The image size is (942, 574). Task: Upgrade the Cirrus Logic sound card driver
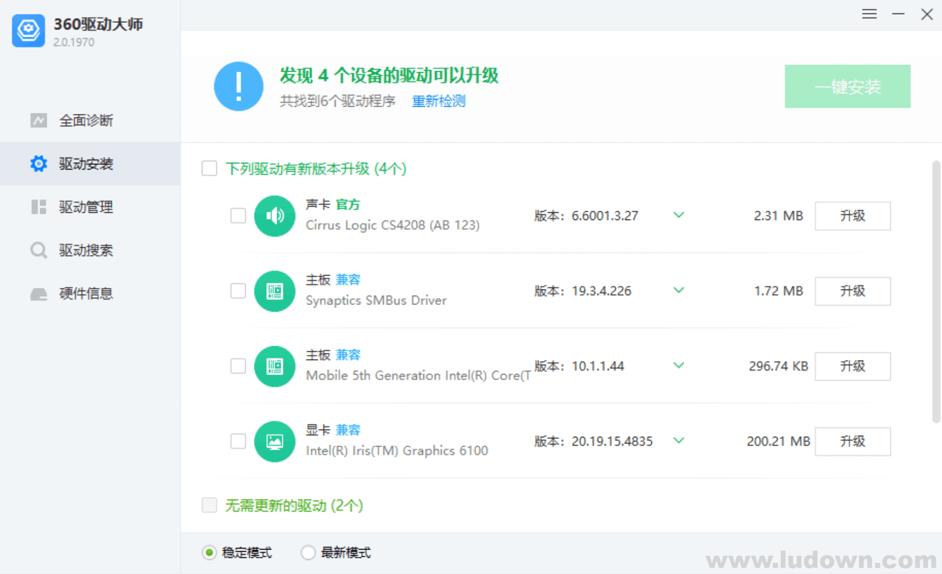(853, 216)
